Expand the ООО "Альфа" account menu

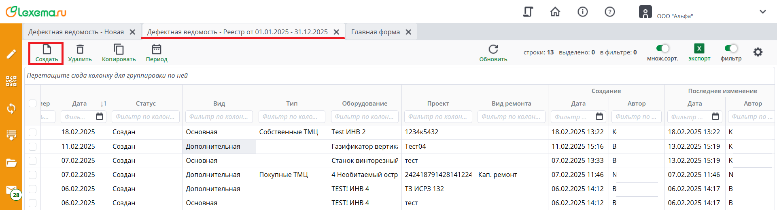[x=762, y=12]
